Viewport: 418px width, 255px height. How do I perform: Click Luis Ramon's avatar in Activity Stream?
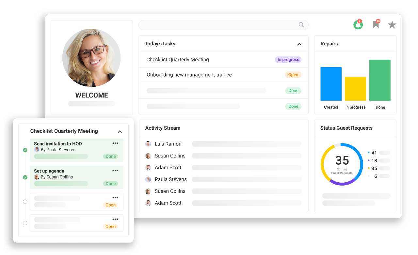point(148,144)
